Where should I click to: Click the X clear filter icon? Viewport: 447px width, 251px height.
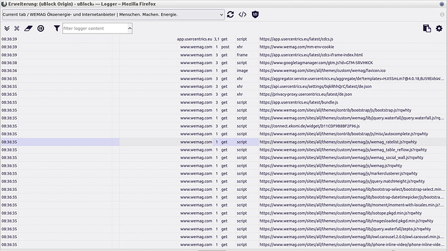click(x=17, y=28)
